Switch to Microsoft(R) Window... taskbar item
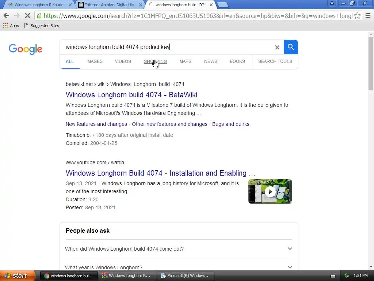 click(x=185, y=276)
